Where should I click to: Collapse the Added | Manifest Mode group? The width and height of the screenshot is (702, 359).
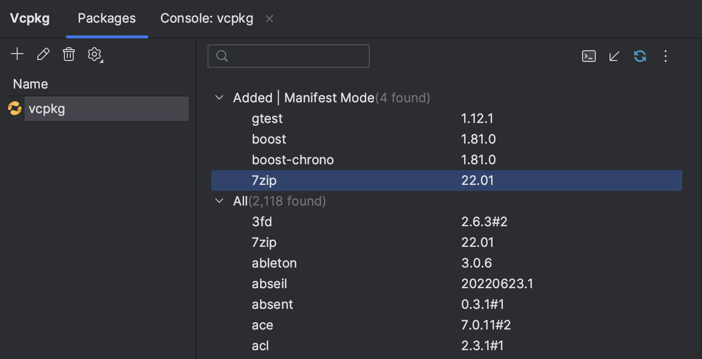coord(219,98)
